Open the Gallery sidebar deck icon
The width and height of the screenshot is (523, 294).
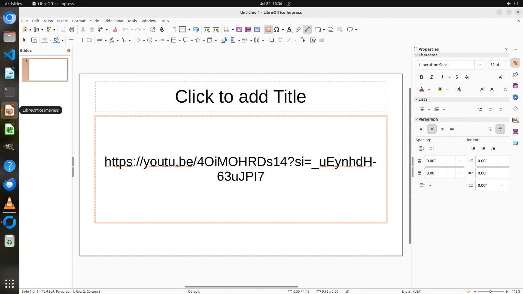tap(515, 86)
